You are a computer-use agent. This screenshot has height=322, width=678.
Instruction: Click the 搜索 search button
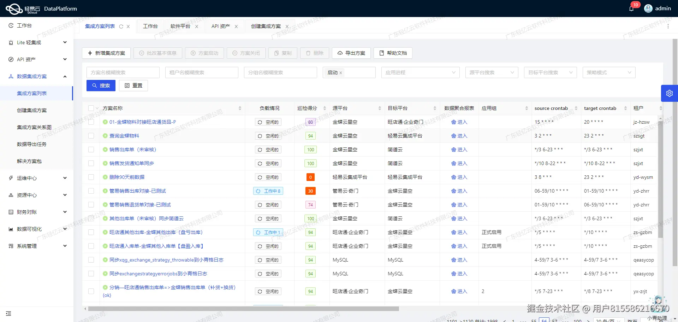101,85
